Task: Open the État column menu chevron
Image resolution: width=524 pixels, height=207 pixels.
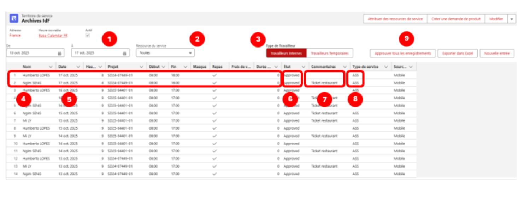Action: pyautogui.click(x=303, y=67)
